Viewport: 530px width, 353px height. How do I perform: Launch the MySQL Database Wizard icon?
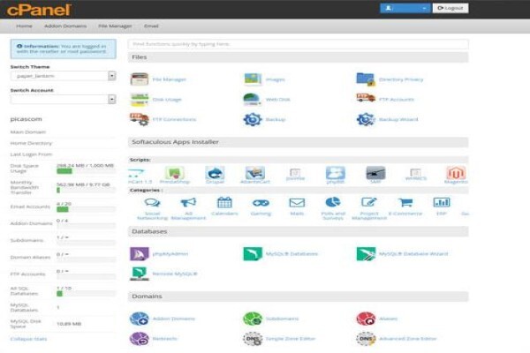pos(366,253)
